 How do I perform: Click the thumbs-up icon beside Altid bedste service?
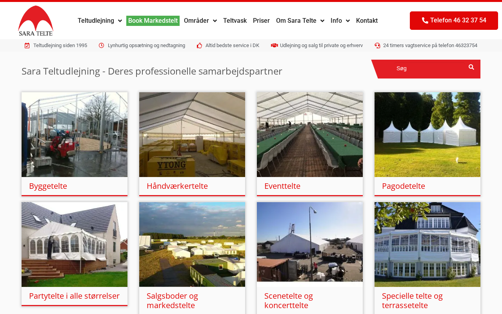199,46
